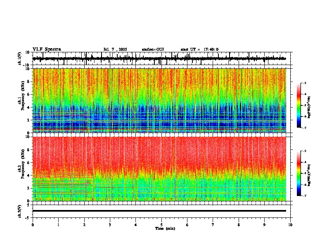
Task: Click the ch.1 voltage waveform trace
Action: (x=159, y=58)
